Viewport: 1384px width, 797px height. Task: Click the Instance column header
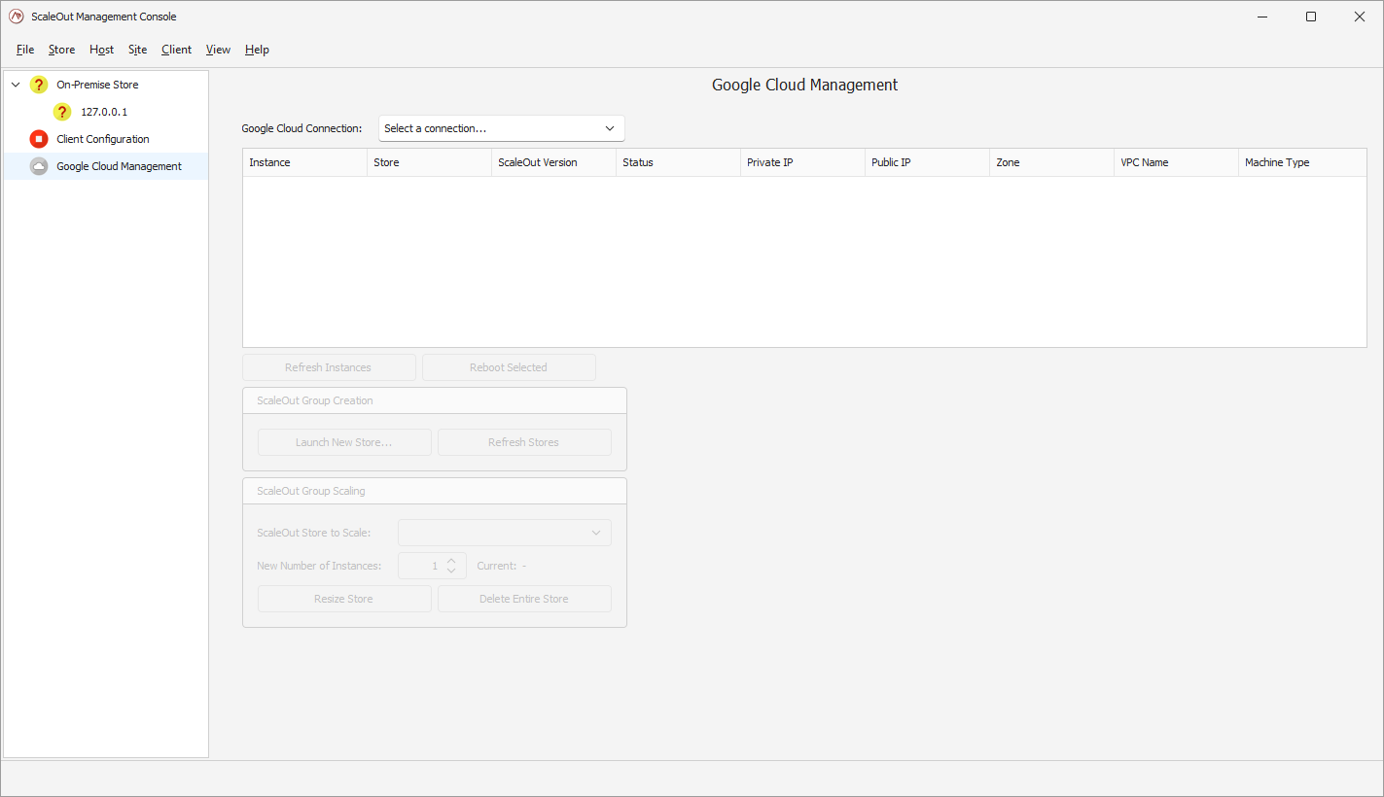[304, 162]
